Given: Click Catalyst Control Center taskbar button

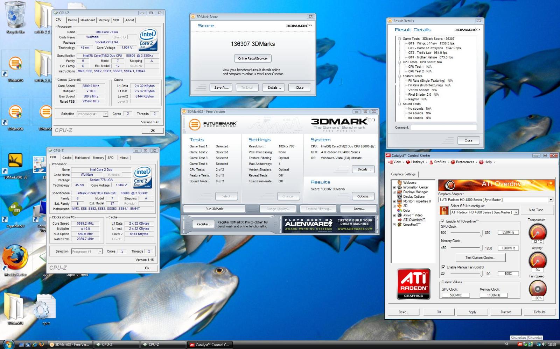Looking at the screenshot, I should click(x=210, y=345).
